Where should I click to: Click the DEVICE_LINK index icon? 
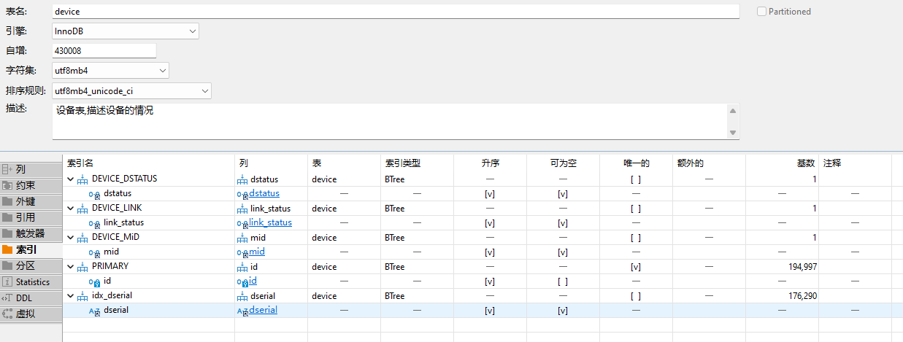click(82, 208)
